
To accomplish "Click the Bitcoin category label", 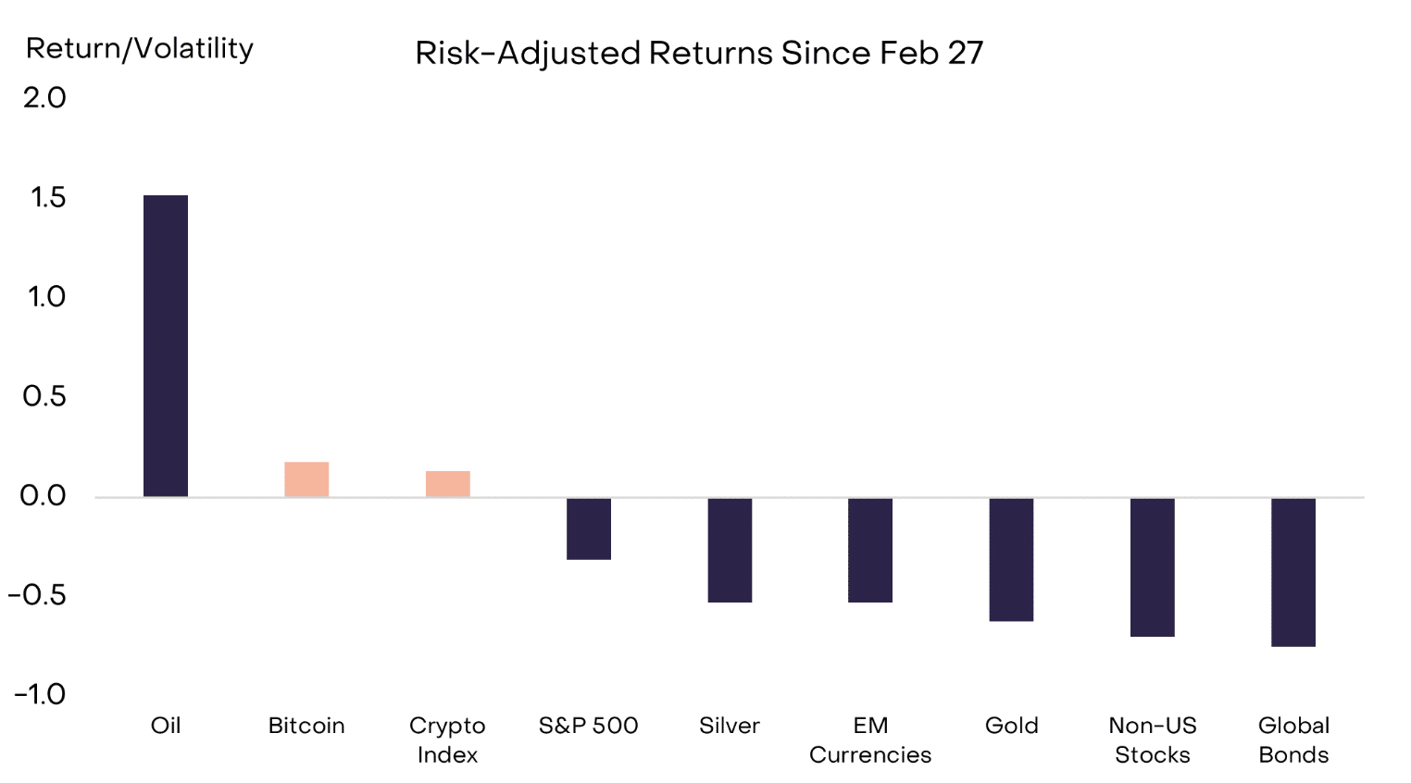I will pyautogui.click(x=306, y=726).
